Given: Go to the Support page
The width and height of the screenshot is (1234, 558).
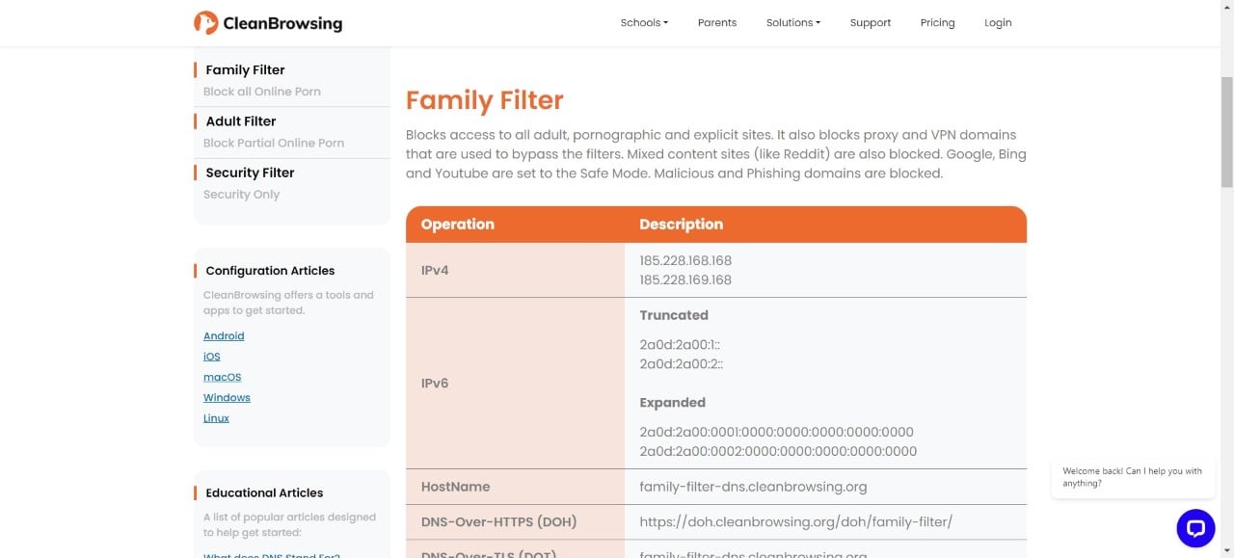Looking at the screenshot, I should point(870,23).
